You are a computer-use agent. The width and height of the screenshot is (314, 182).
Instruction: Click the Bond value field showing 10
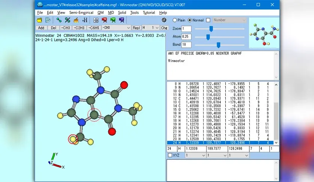(186, 45)
